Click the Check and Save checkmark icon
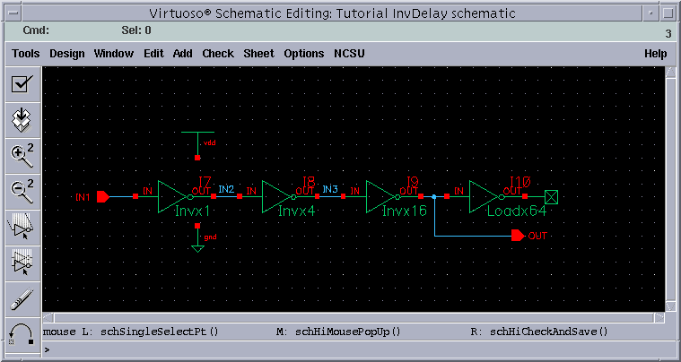Image resolution: width=681 pixels, height=362 pixels. pos(22,84)
